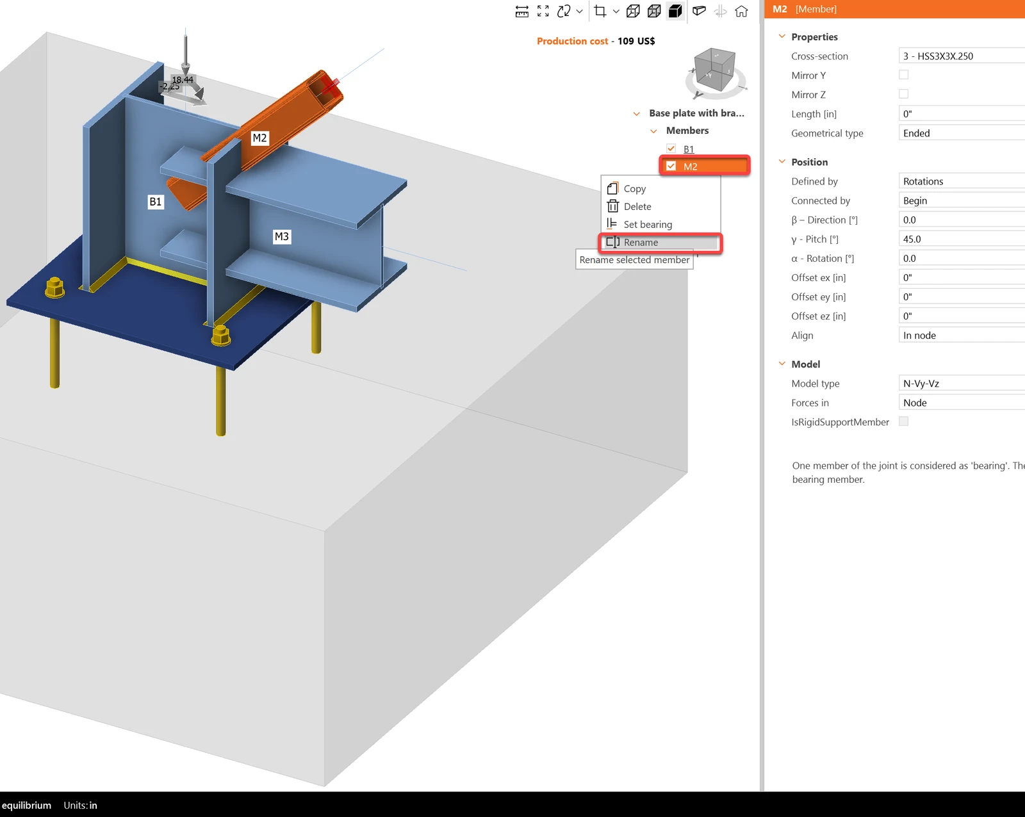Click the Offset ex input field
This screenshot has height=817, width=1025.
pos(962,277)
